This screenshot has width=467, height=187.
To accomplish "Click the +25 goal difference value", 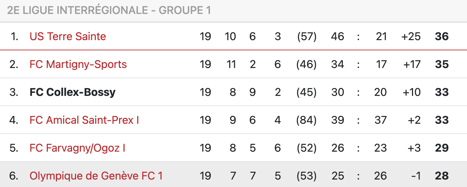I will tap(411, 36).
